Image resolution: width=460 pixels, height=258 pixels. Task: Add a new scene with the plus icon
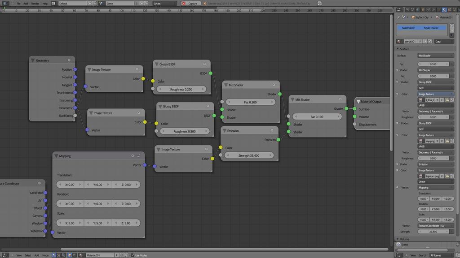point(142,3)
